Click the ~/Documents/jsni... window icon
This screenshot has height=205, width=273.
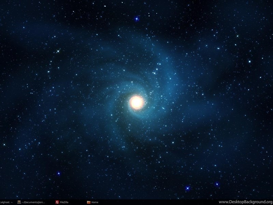19,202
